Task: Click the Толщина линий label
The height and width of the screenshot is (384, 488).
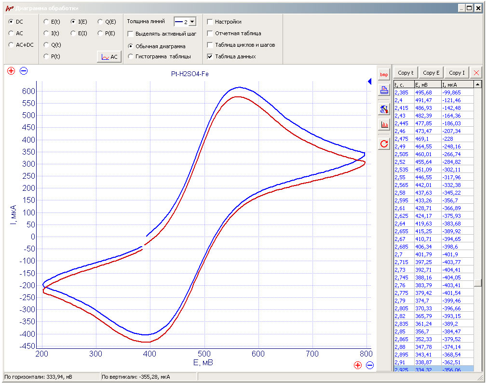Action: [146, 21]
